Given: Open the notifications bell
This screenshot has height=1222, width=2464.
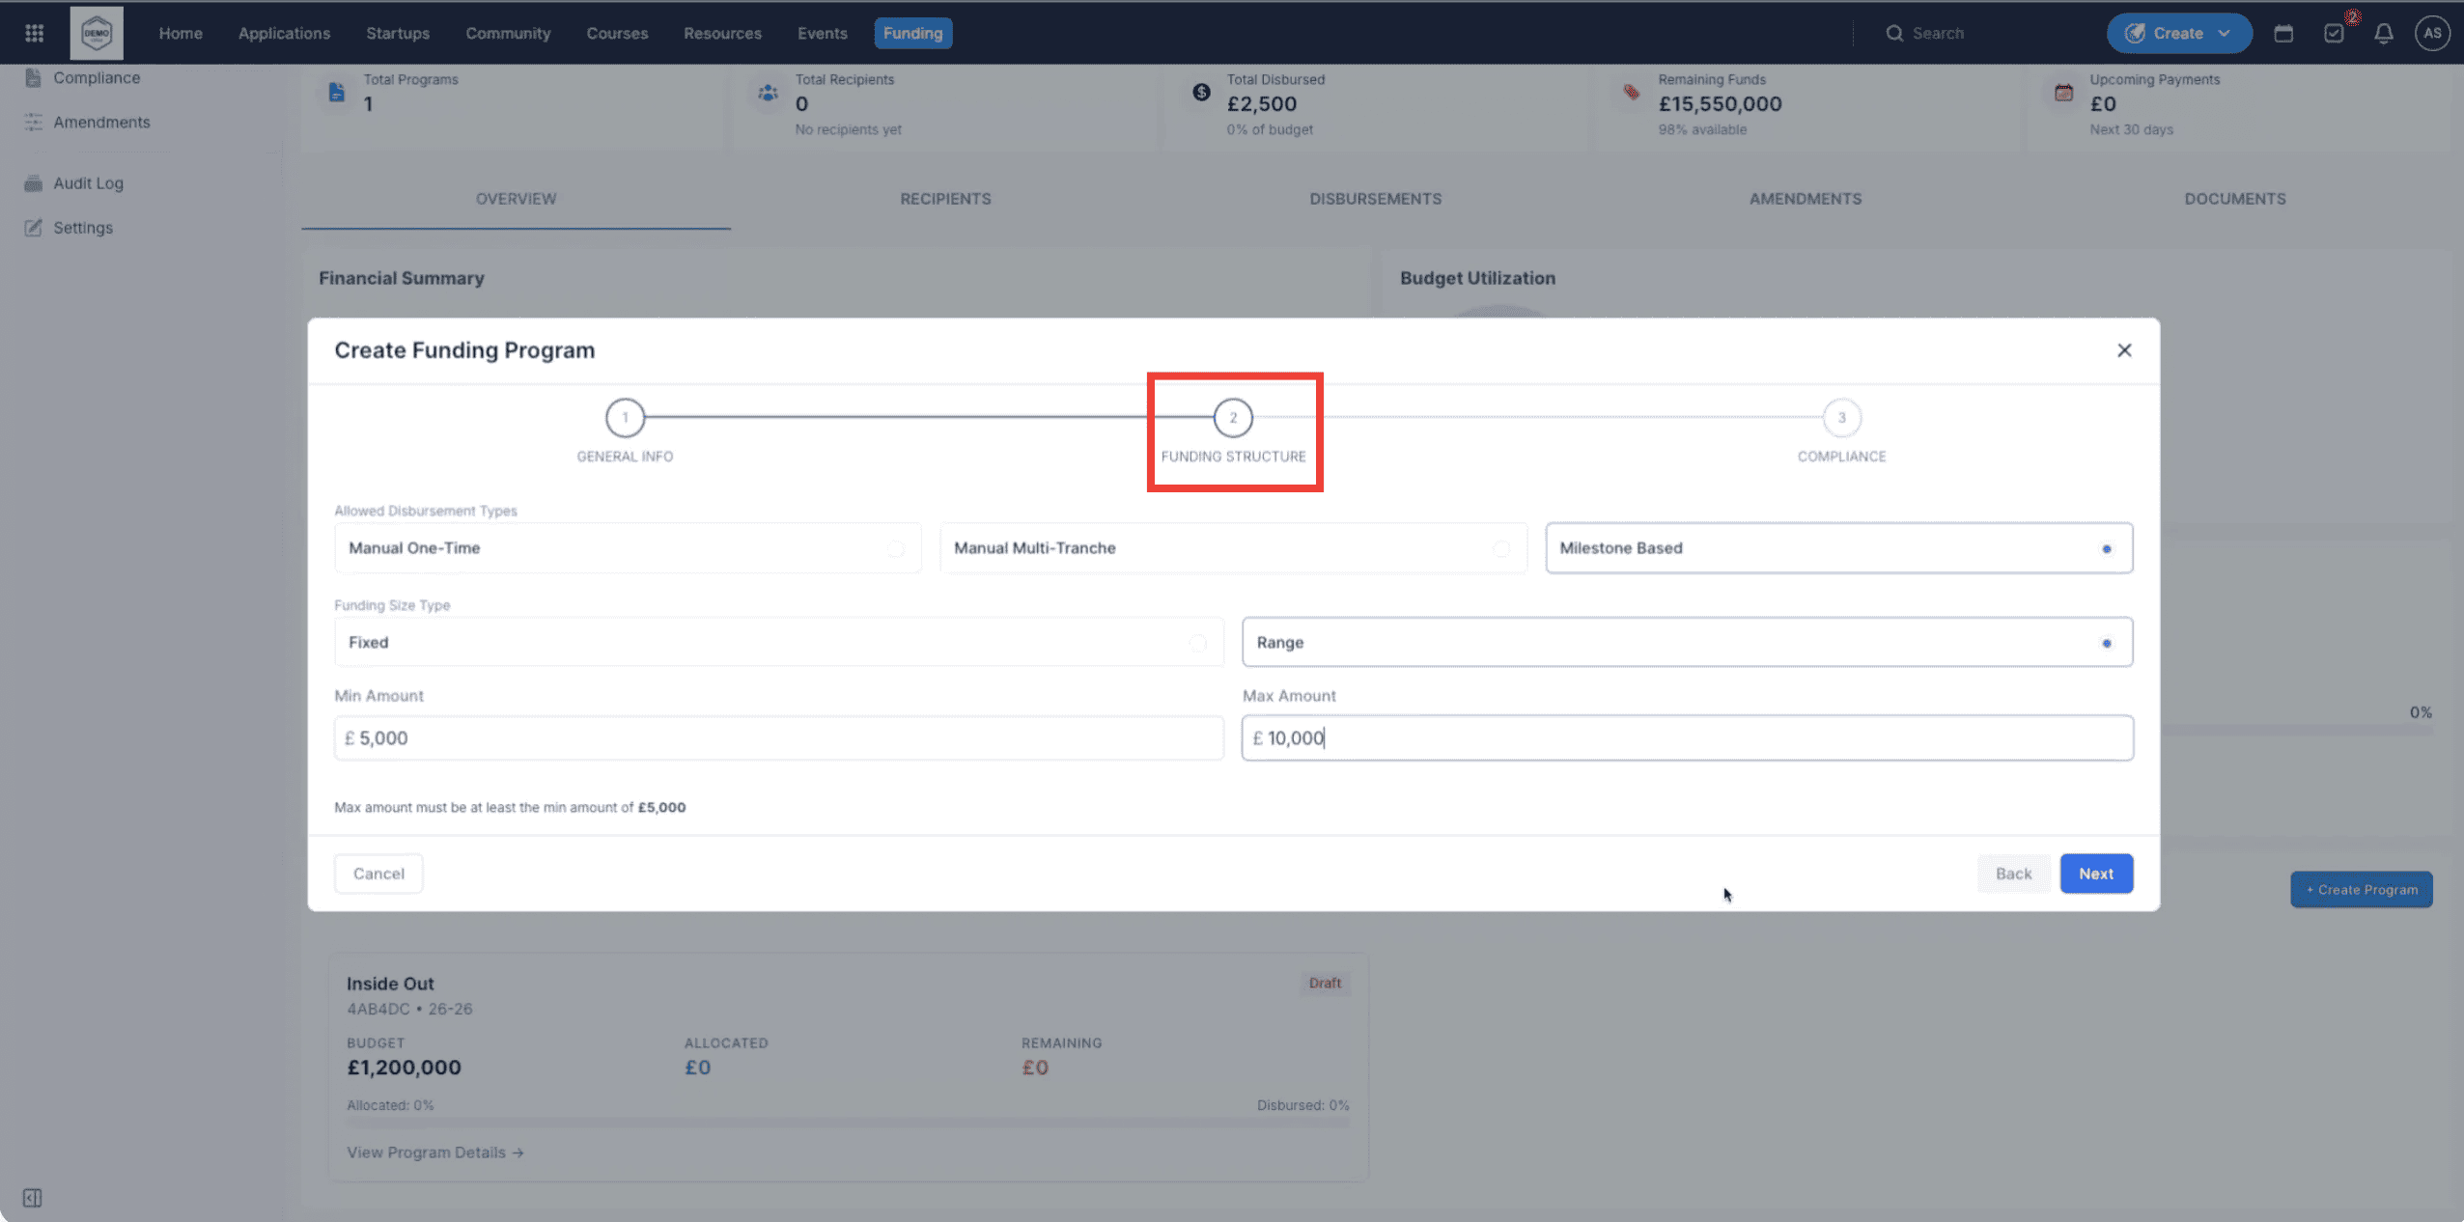Looking at the screenshot, I should coord(2382,32).
